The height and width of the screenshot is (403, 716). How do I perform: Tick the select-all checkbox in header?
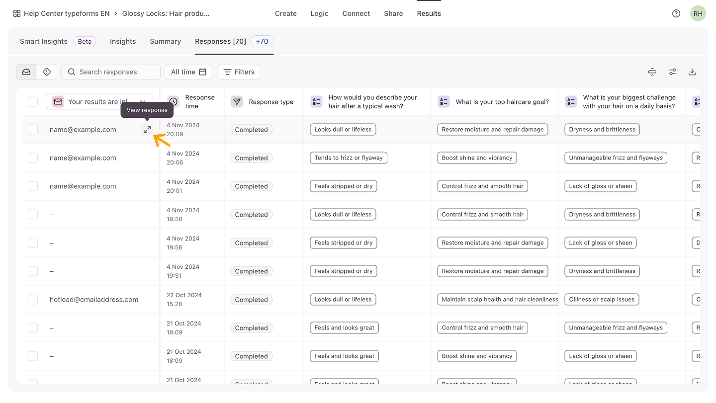[x=33, y=102]
